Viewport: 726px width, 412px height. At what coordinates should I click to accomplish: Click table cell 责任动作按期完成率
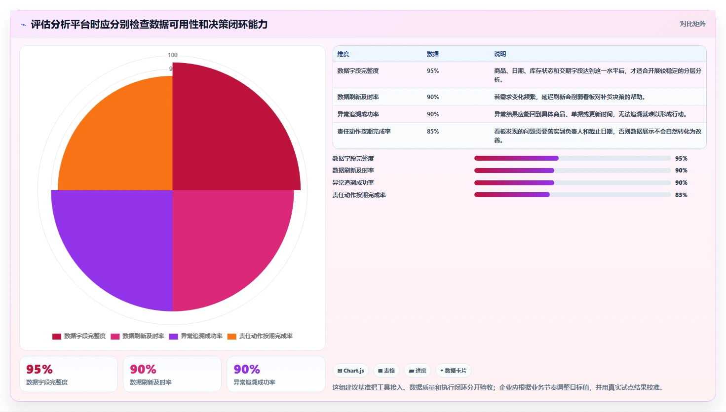[364, 132]
